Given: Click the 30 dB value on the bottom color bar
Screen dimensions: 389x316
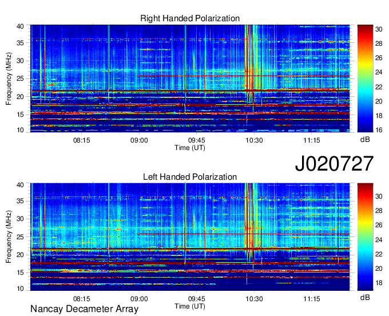Looking at the screenshot, I should pos(379,196).
